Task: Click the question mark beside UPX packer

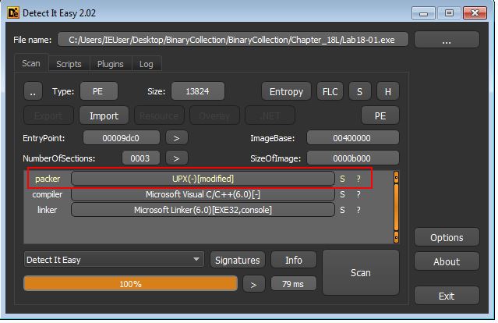Action: pyautogui.click(x=358, y=179)
